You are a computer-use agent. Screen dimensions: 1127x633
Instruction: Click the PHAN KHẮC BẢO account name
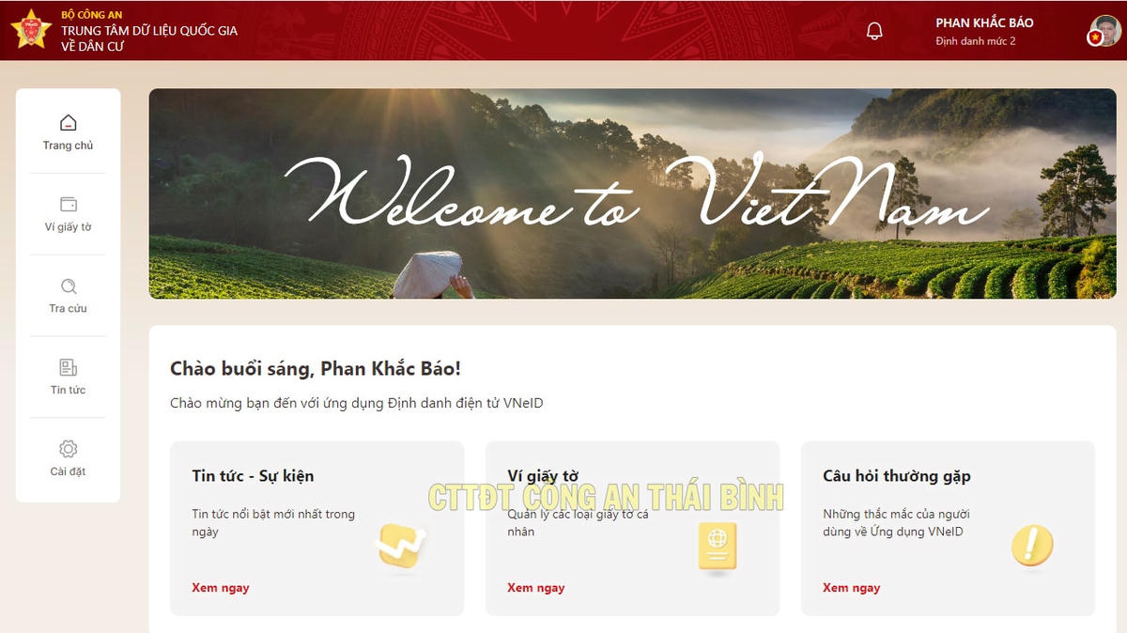tap(984, 23)
